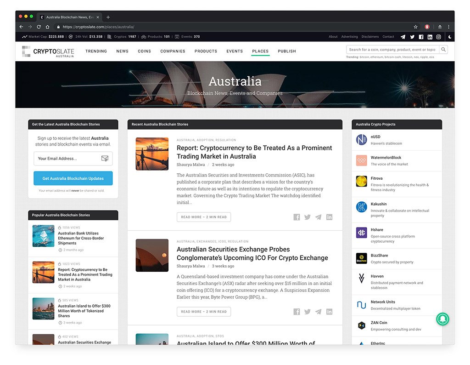
Task: Share the ASX ICO article via Telegram icon
Action: coord(318,312)
